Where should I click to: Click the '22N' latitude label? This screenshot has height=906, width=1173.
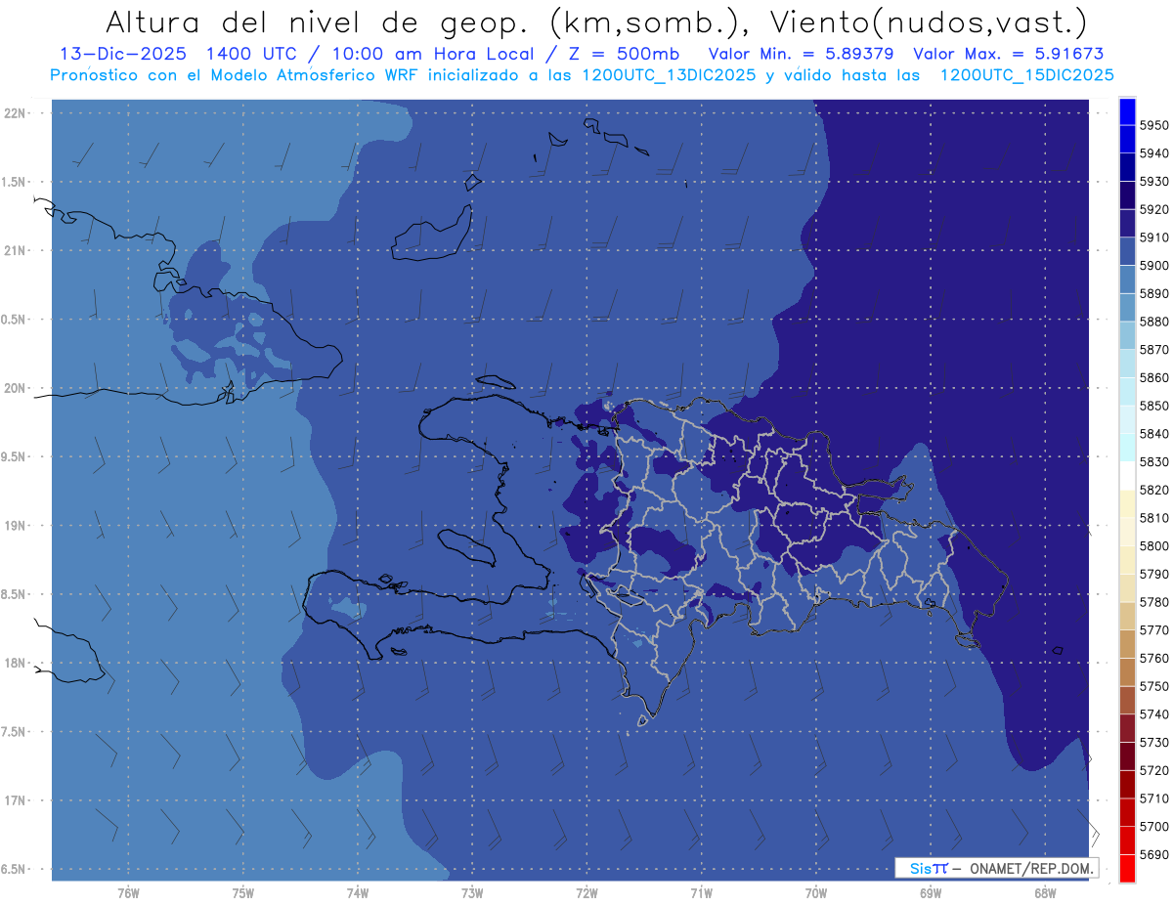pos(15,112)
